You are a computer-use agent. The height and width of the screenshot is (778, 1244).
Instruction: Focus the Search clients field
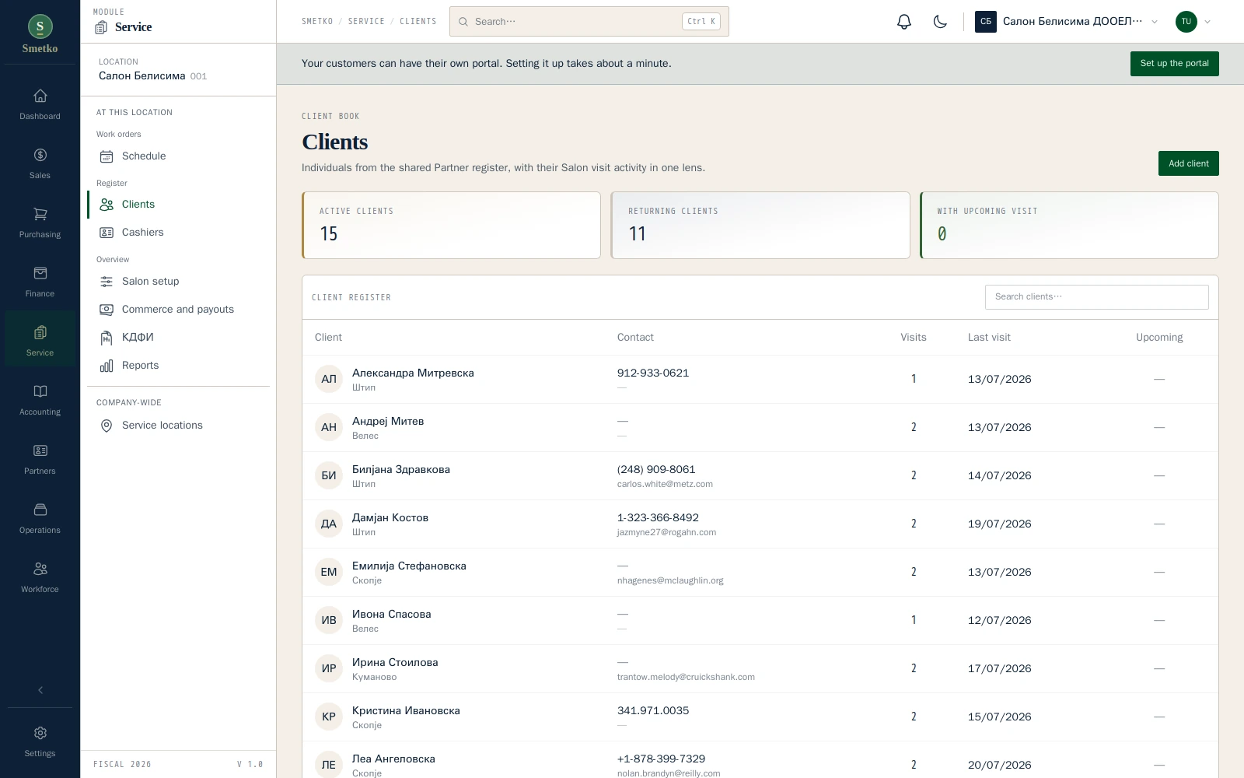1096,296
